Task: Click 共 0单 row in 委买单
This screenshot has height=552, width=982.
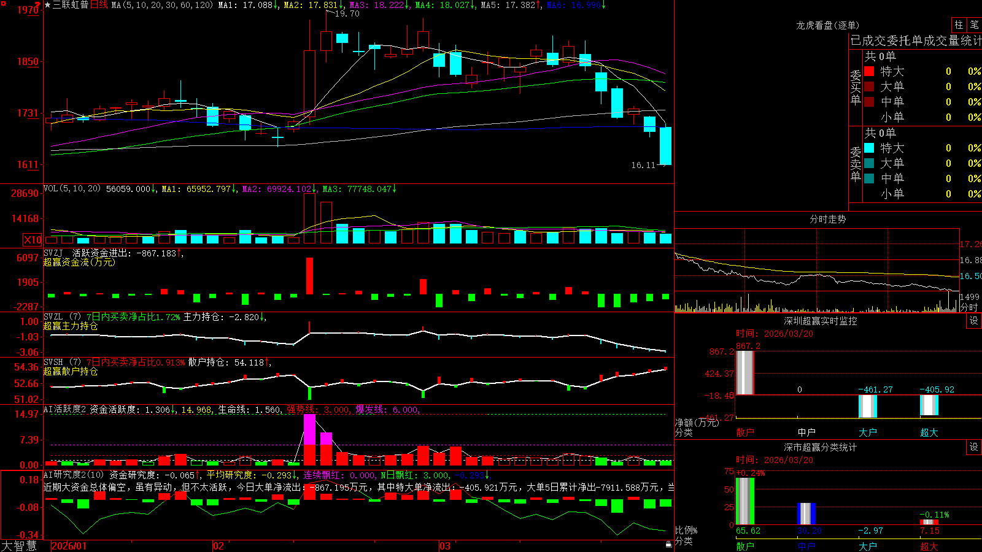Action: (x=880, y=56)
